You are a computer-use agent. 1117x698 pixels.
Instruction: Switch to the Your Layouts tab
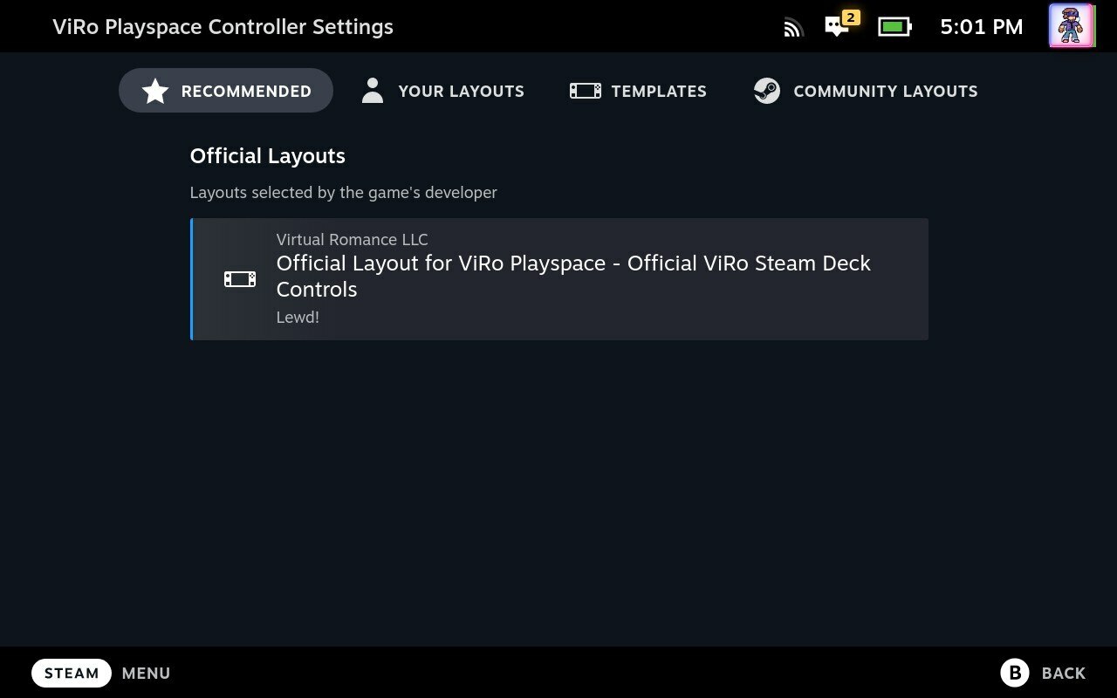(461, 91)
